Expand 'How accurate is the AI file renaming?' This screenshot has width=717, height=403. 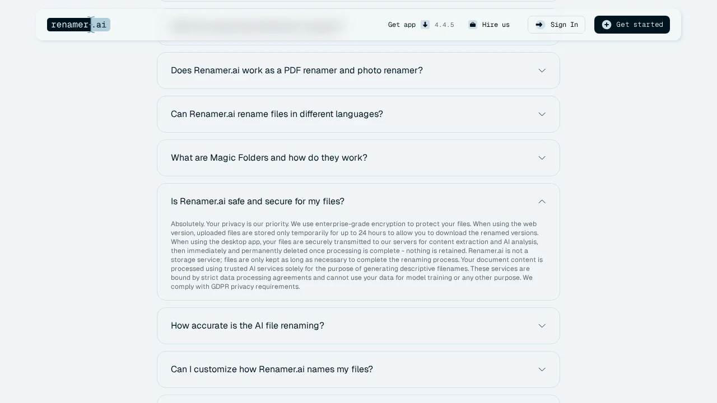[358, 326]
